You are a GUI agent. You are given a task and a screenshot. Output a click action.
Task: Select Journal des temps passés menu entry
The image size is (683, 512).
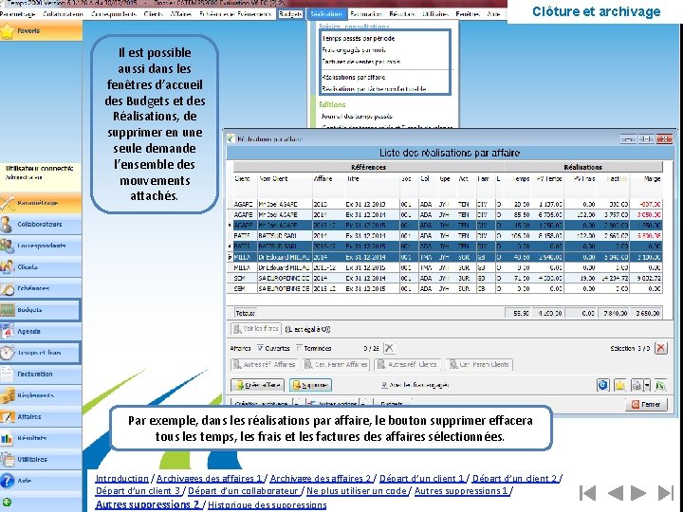357,117
